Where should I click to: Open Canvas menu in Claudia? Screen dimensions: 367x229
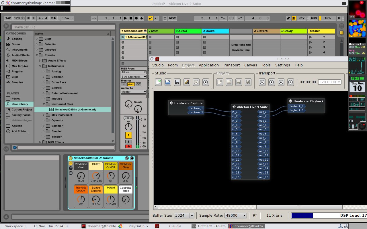point(251,65)
